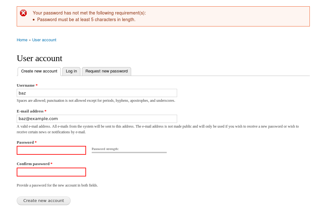Click inside the Username input showing baz
324x213 pixels.
(x=97, y=93)
